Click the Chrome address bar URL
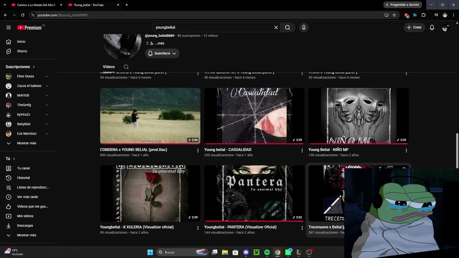Image resolution: width=459 pixels, height=258 pixels. [x=63, y=15]
